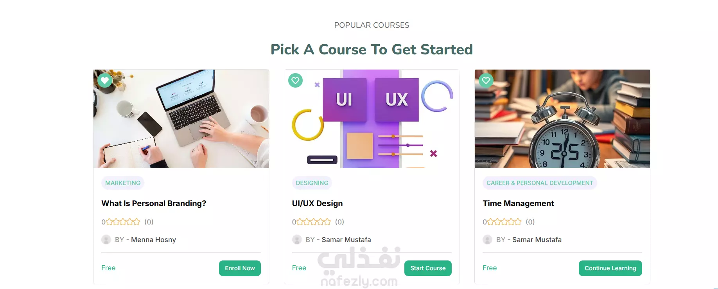Open What Is Personal Branding? course title
Image resolution: width=718 pixels, height=289 pixels.
(154, 203)
